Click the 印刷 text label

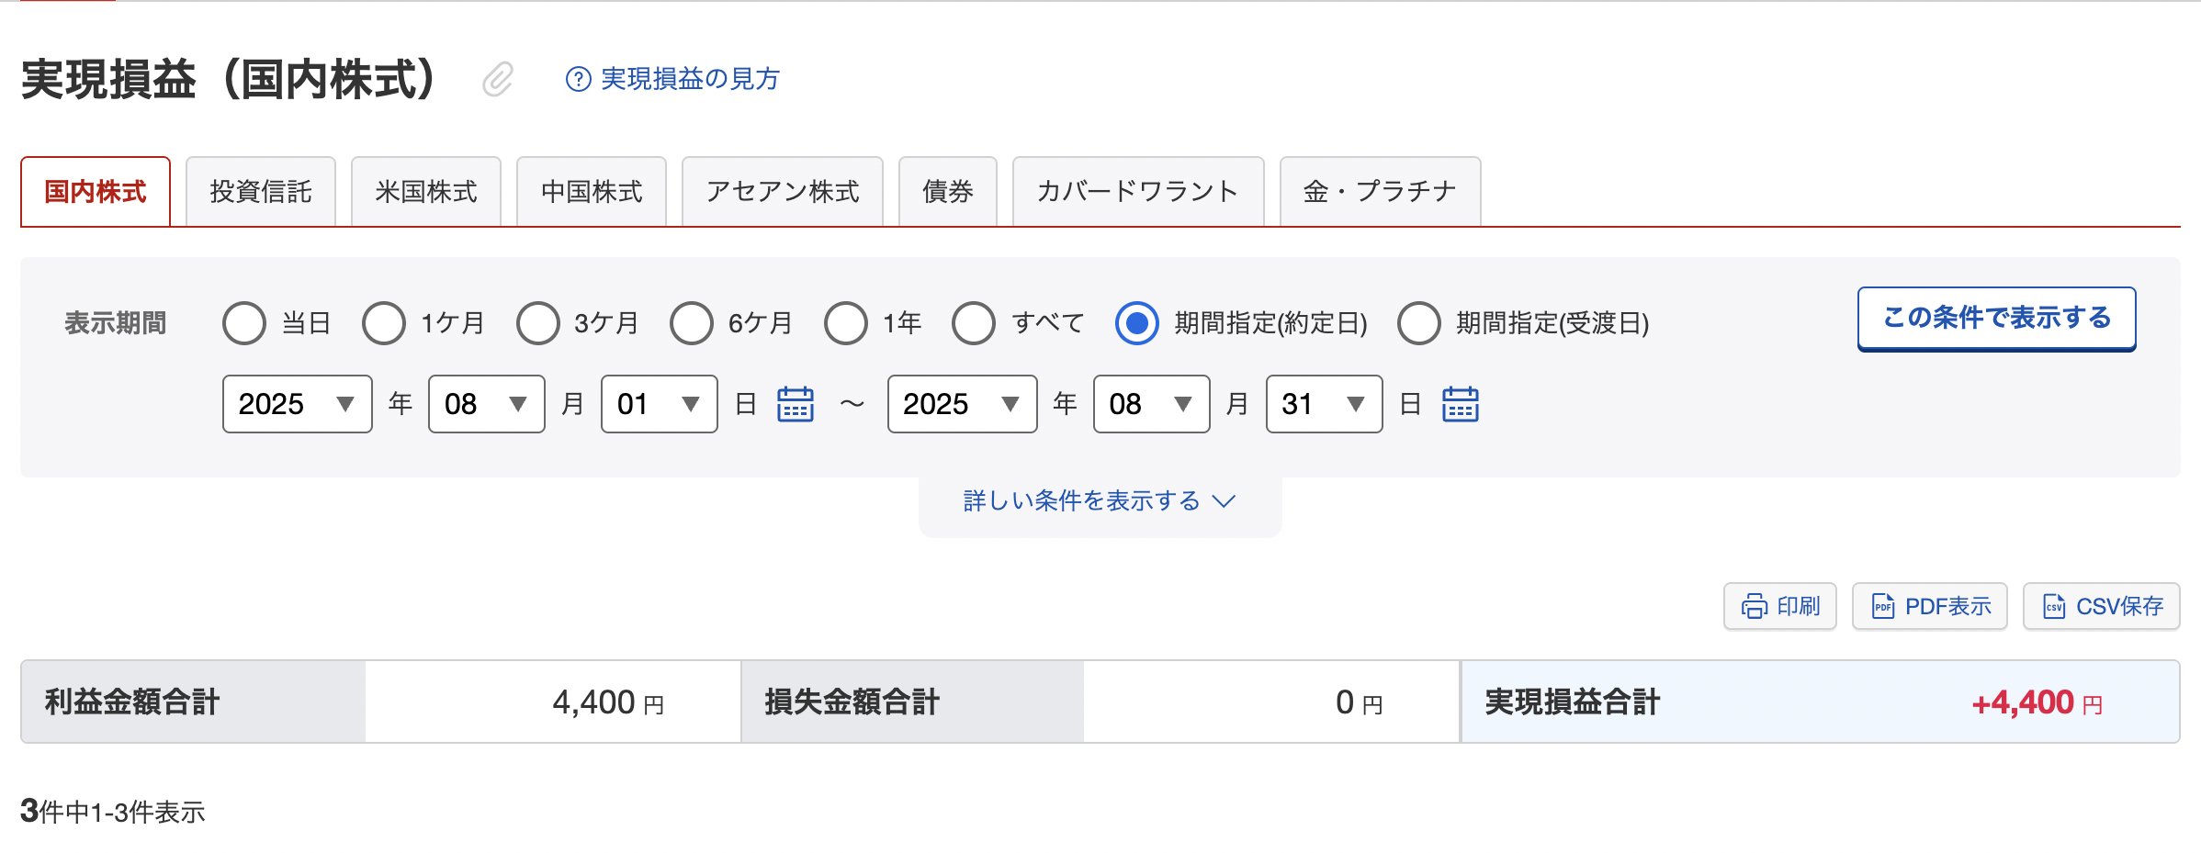(x=1798, y=607)
